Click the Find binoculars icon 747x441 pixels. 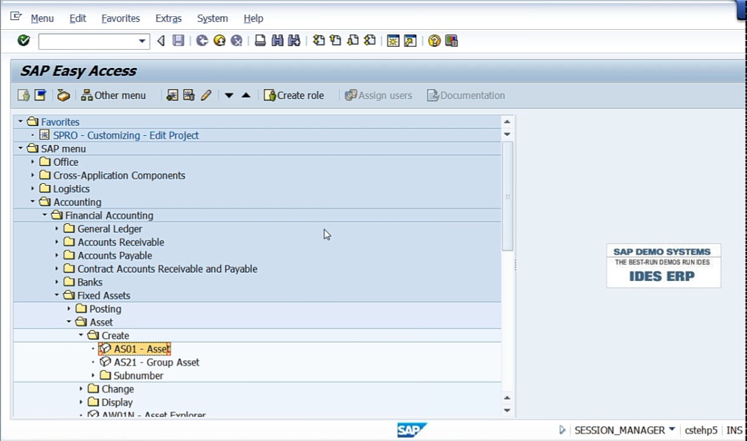277,41
